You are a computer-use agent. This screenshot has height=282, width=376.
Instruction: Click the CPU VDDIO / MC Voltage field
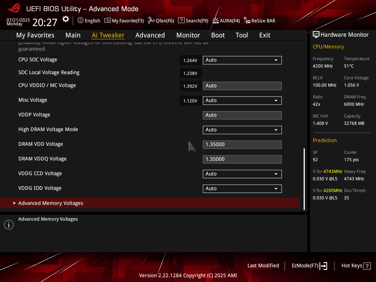(x=242, y=86)
